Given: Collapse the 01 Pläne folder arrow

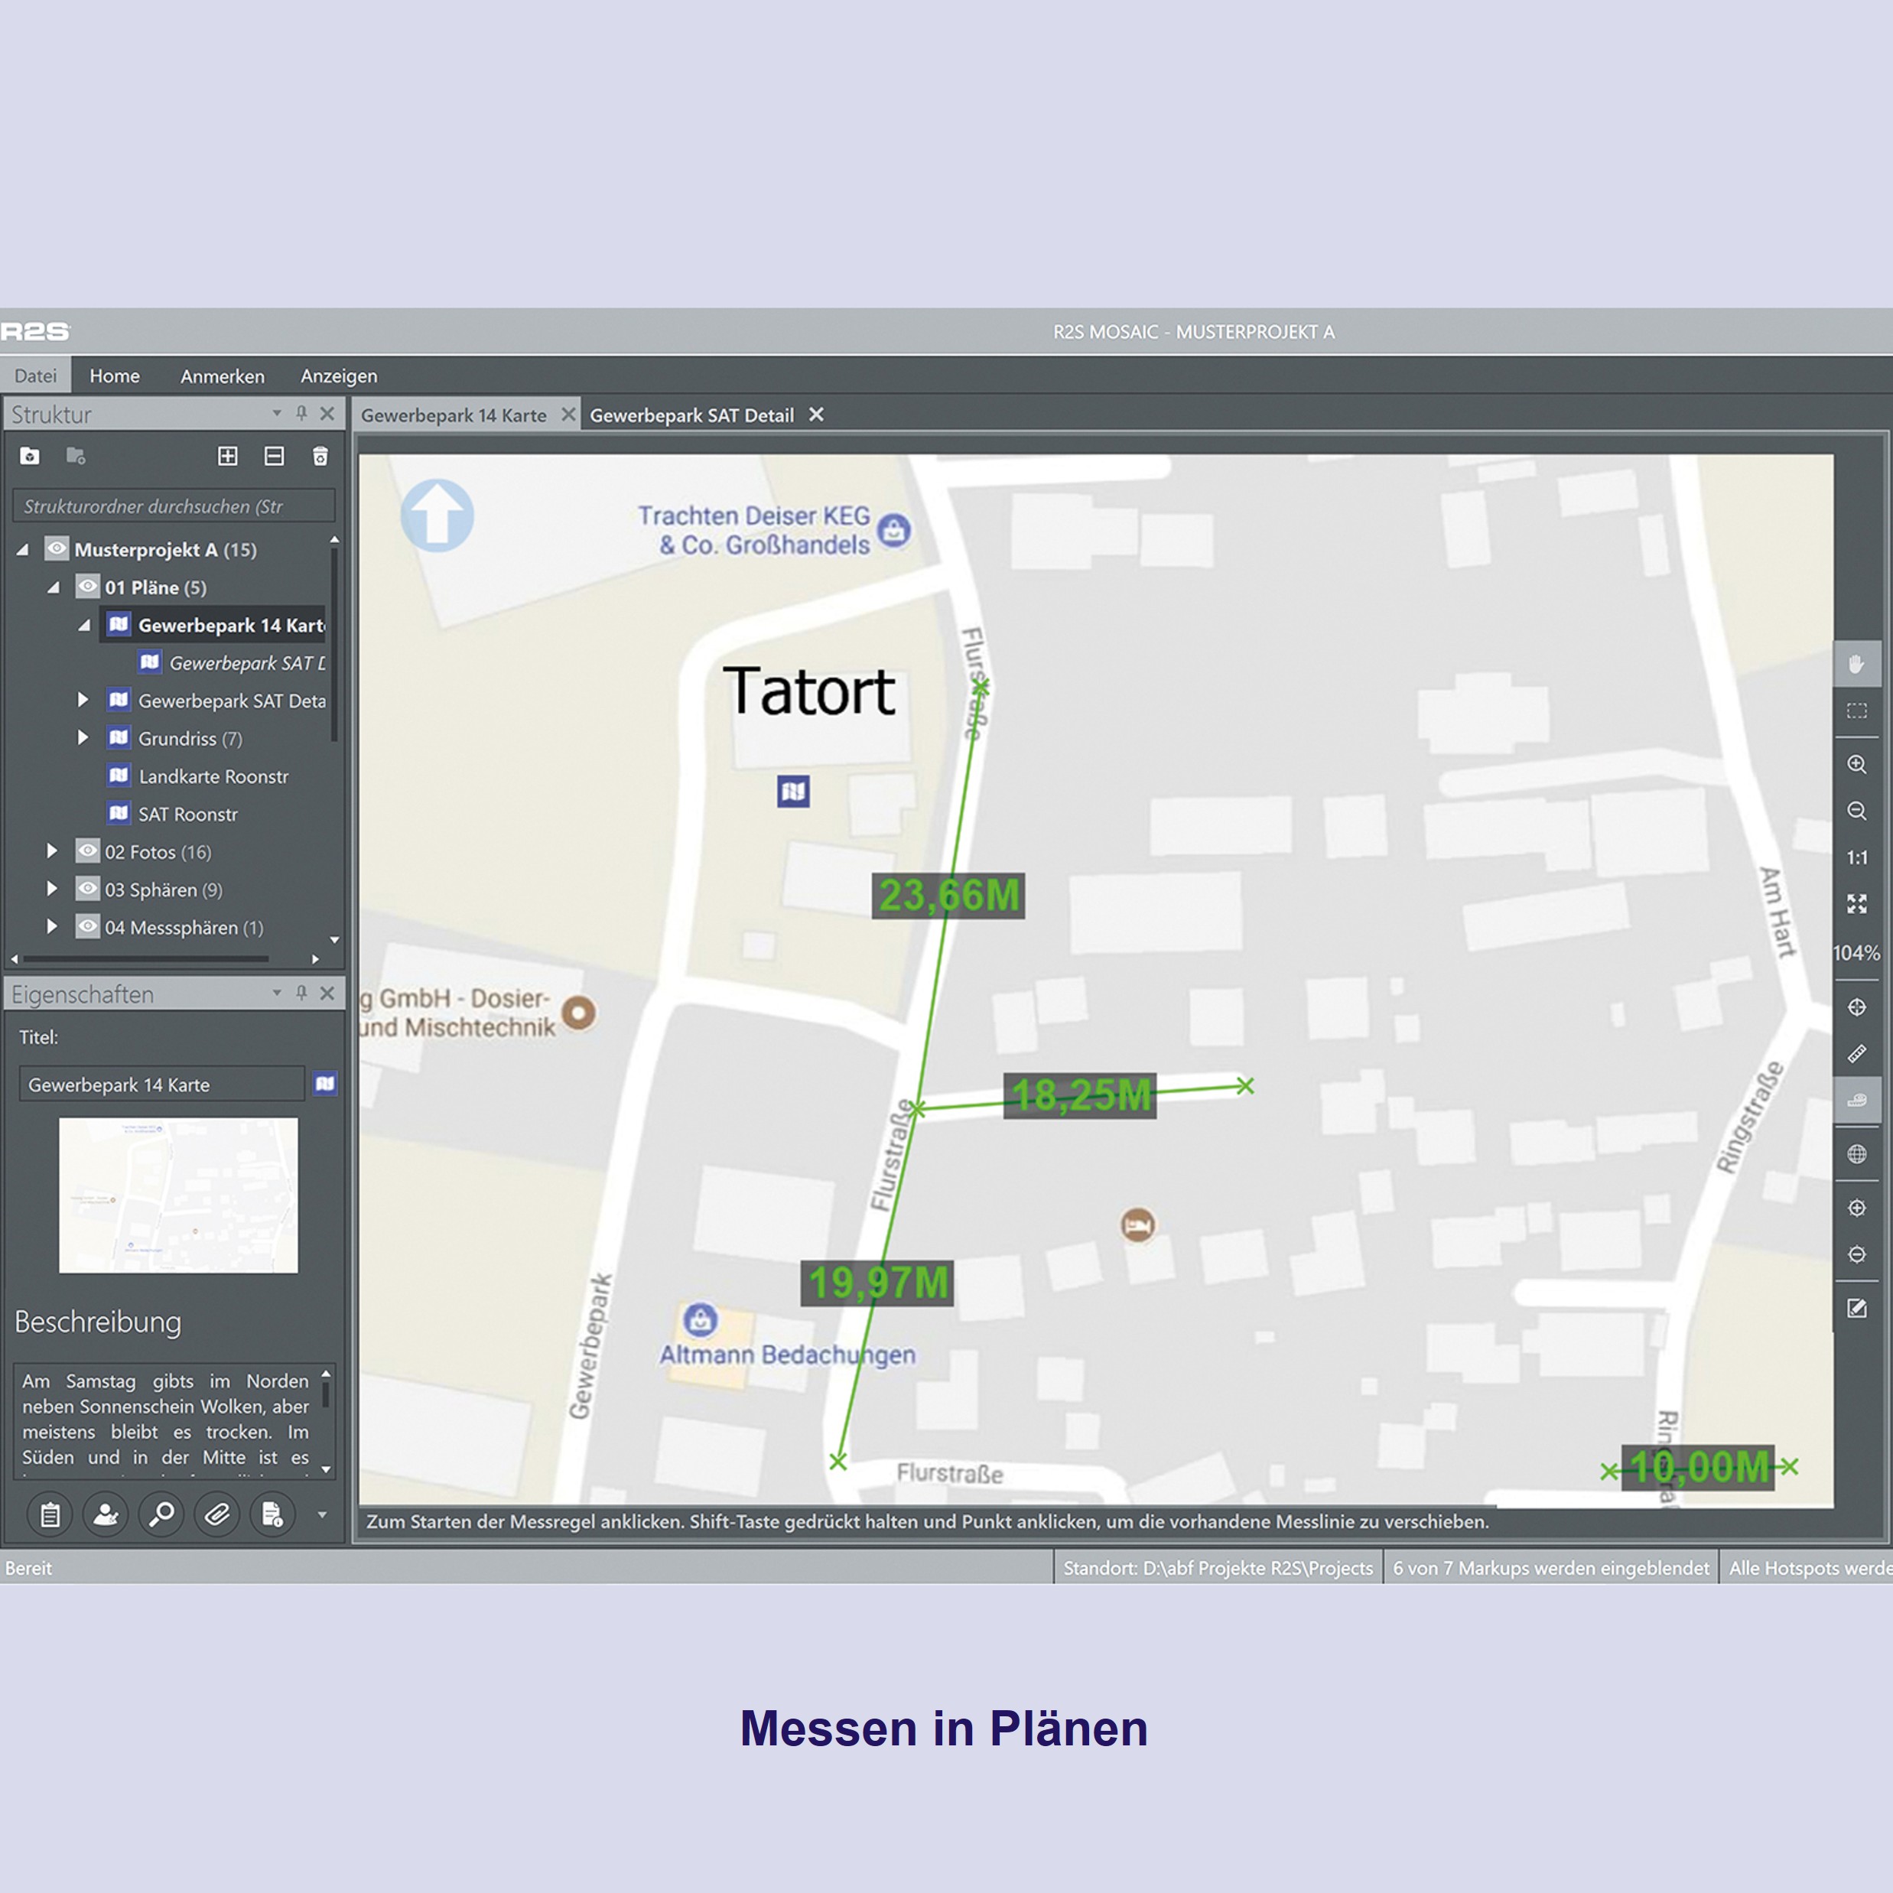Looking at the screenshot, I should 54,588.
